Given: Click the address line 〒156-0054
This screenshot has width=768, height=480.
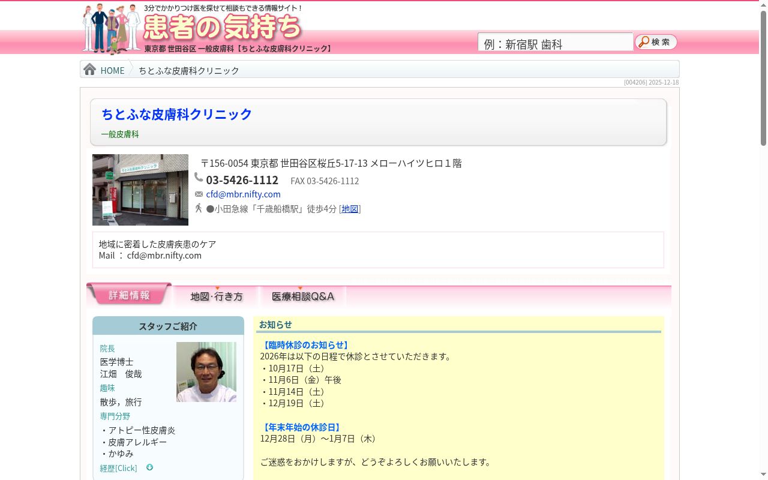Looking at the screenshot, I should (x=331, y=163).
